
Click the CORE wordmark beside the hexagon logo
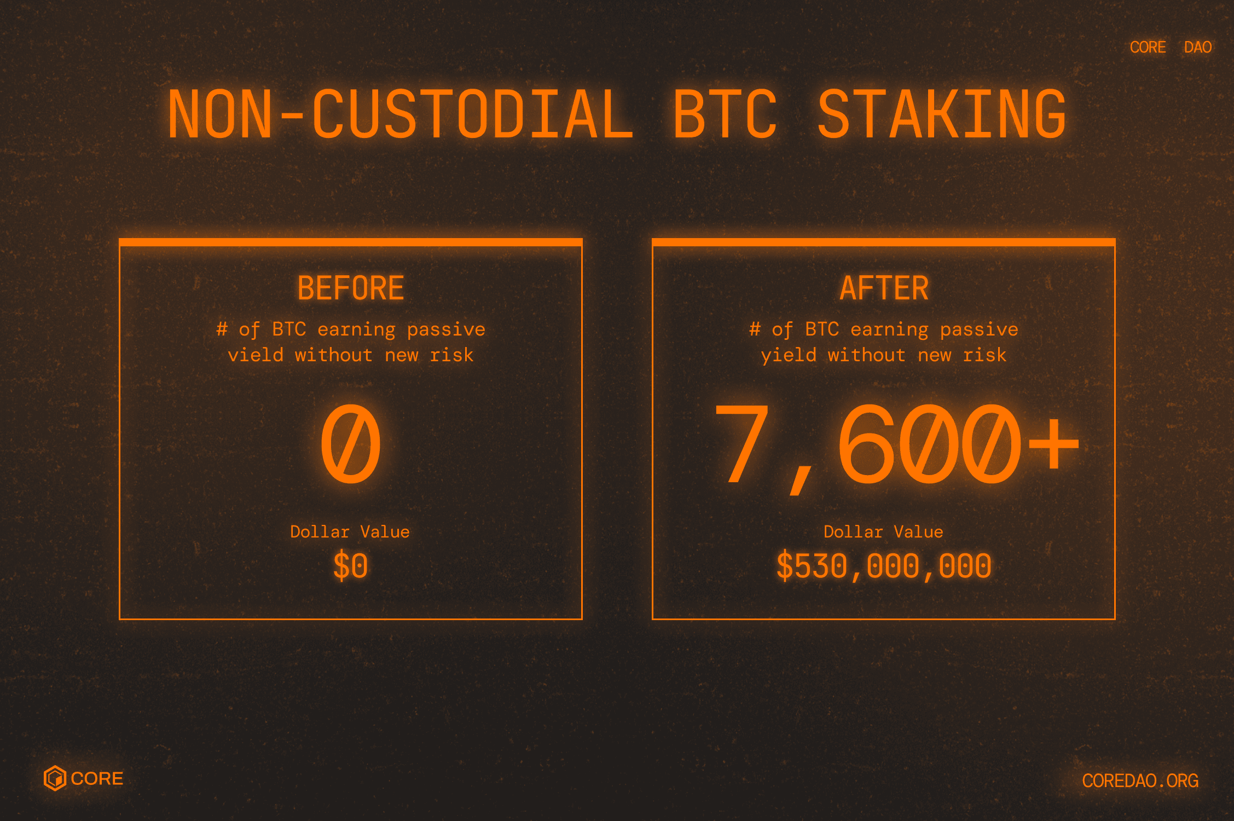pyautogui.click(x=97, y=779)
